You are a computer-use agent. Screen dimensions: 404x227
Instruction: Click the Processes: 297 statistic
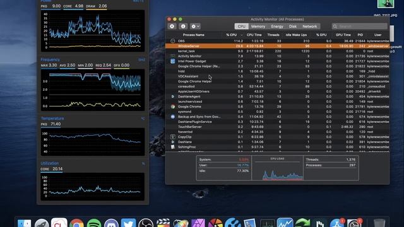[331, 165]
